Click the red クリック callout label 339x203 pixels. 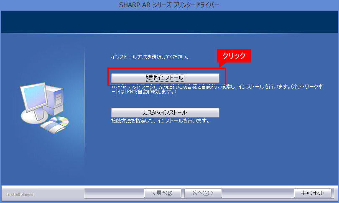pos(234,56)
